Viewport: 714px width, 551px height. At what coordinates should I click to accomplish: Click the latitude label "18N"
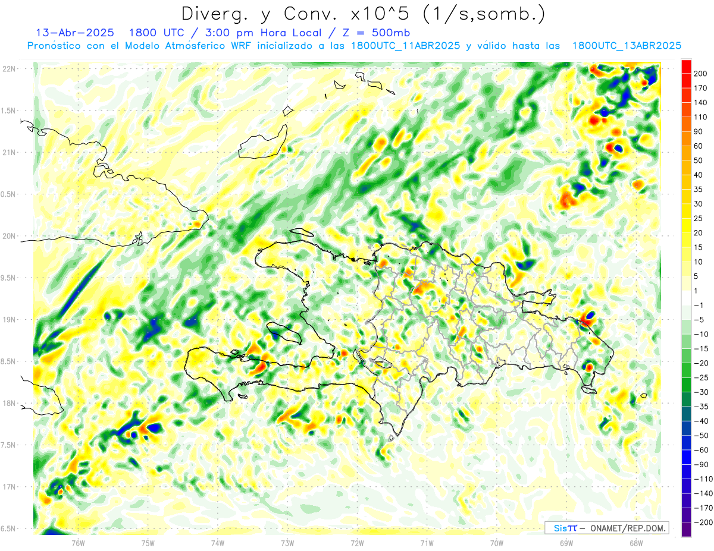click(x=9, y=403)
